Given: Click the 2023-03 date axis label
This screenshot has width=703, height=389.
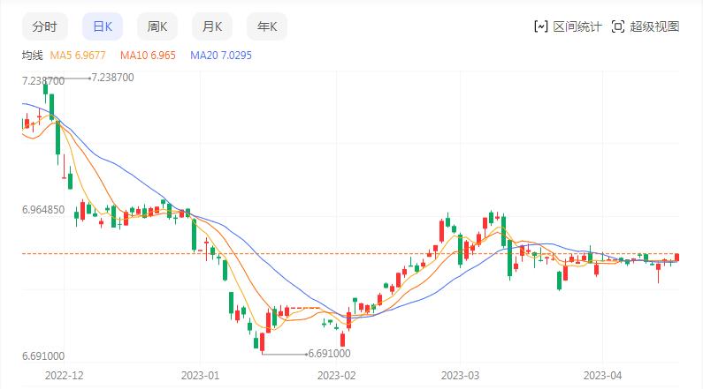Looking at the screenshot, I should (x=459, y=375).
